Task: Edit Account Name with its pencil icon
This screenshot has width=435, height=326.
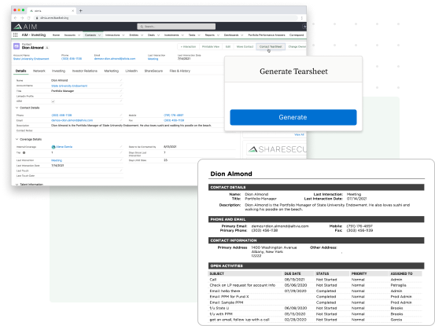Action: click(121, 86)
